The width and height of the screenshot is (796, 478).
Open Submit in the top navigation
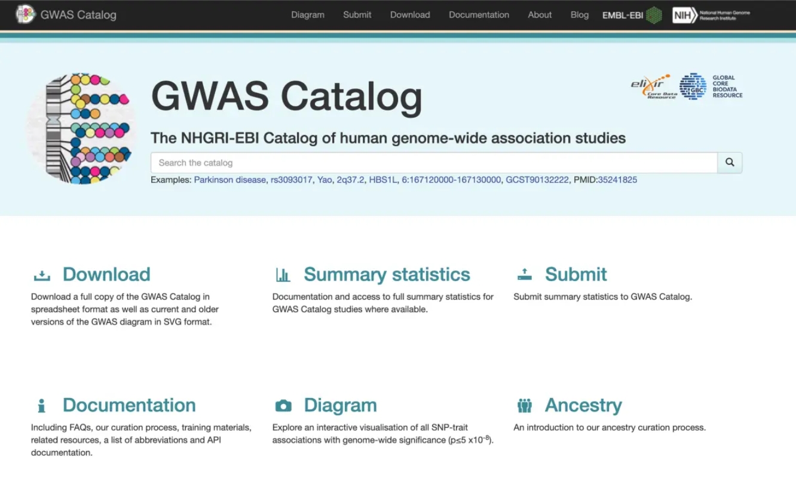click(357, 15)
